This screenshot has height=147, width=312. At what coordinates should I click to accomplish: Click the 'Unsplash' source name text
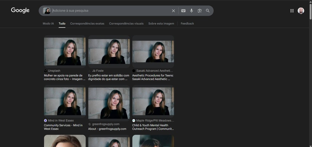coord(54,71)
